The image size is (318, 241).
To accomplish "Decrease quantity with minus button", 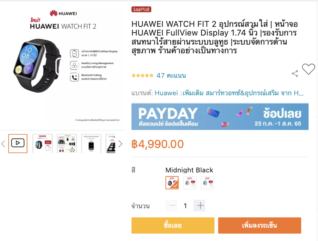I will pyautogui.click(x=172, y=205).
